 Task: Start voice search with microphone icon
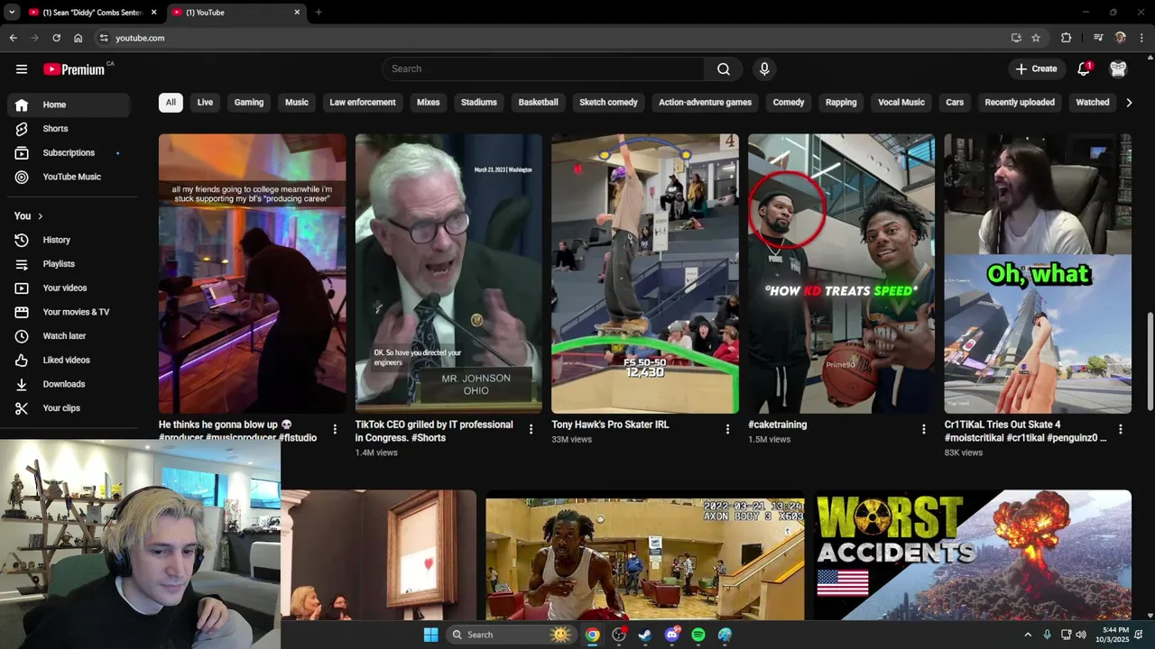click(764, 69)
